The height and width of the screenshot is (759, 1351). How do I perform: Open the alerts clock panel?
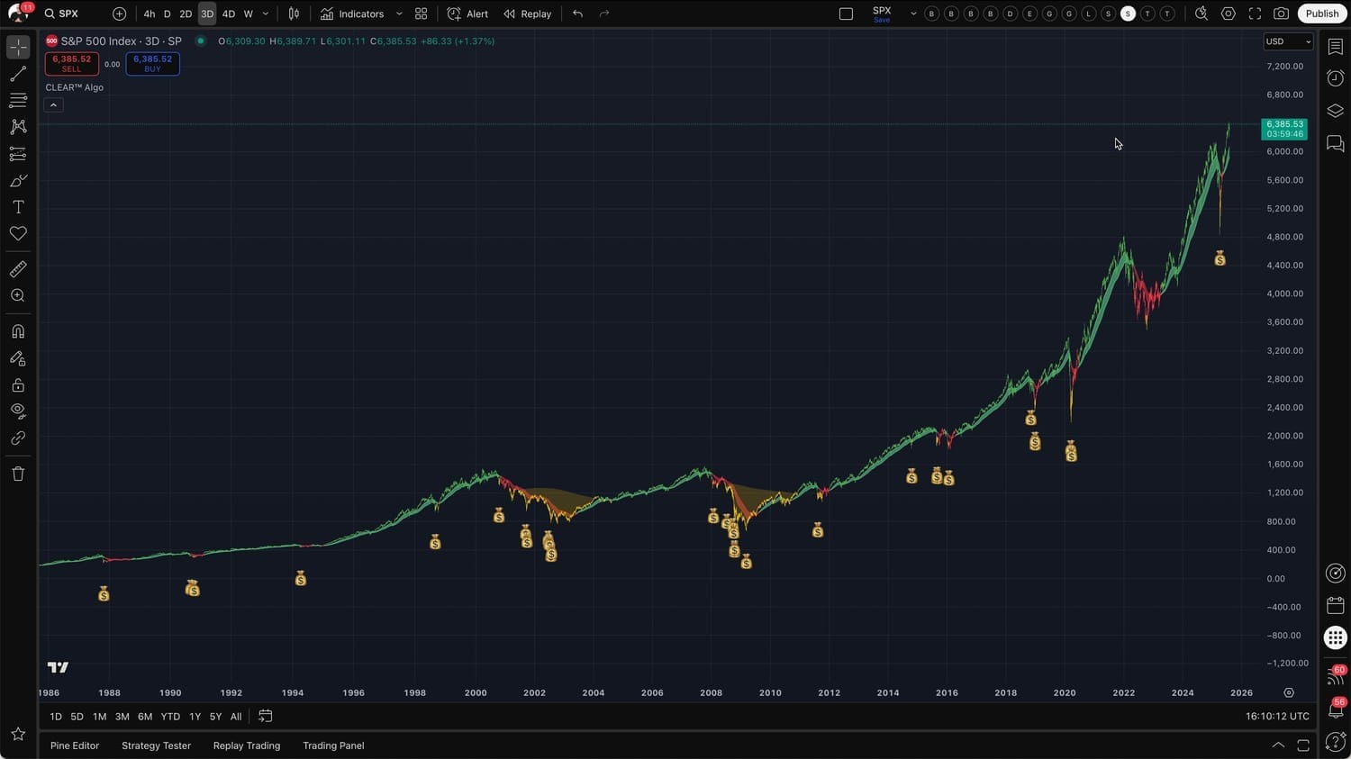[1336, 79]
